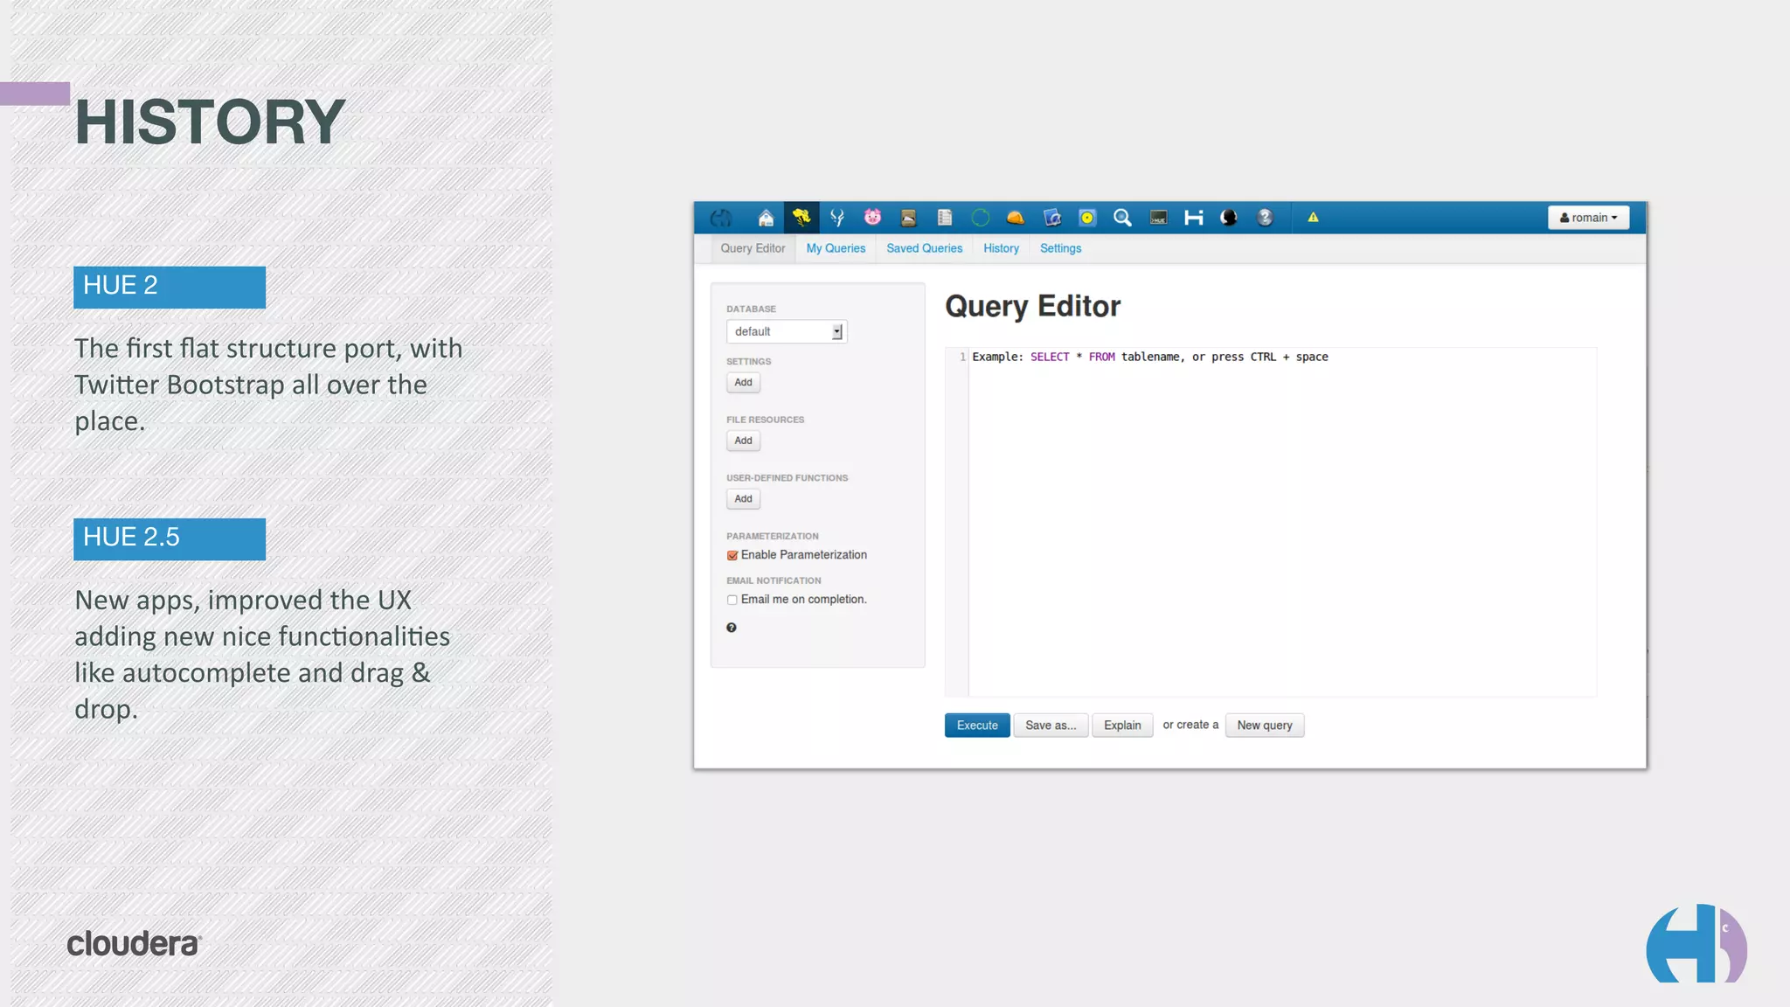Switch to the Saved Queries tab

pos(924,248)
